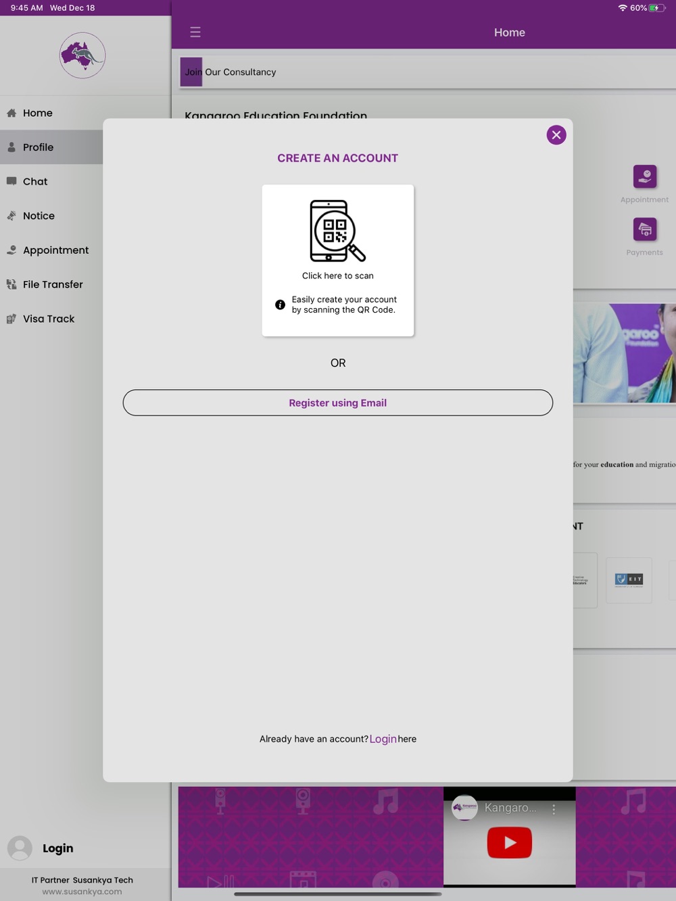This screenshot has height=901, width=676.
Task: Open the hamburger menu
Action: [x=195, y=32]
